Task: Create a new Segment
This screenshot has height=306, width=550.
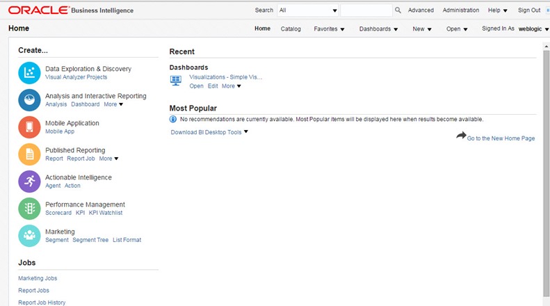Action: point(57,240)
